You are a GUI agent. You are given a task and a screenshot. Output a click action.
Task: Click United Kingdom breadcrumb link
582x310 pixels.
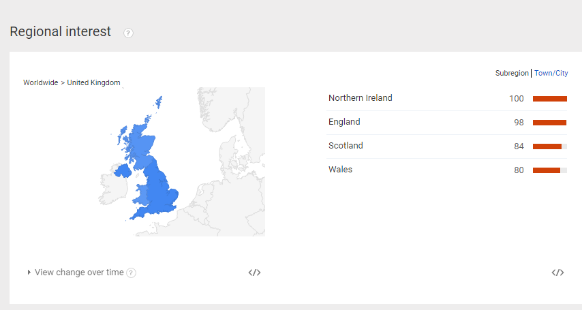(x=93, y=82)
